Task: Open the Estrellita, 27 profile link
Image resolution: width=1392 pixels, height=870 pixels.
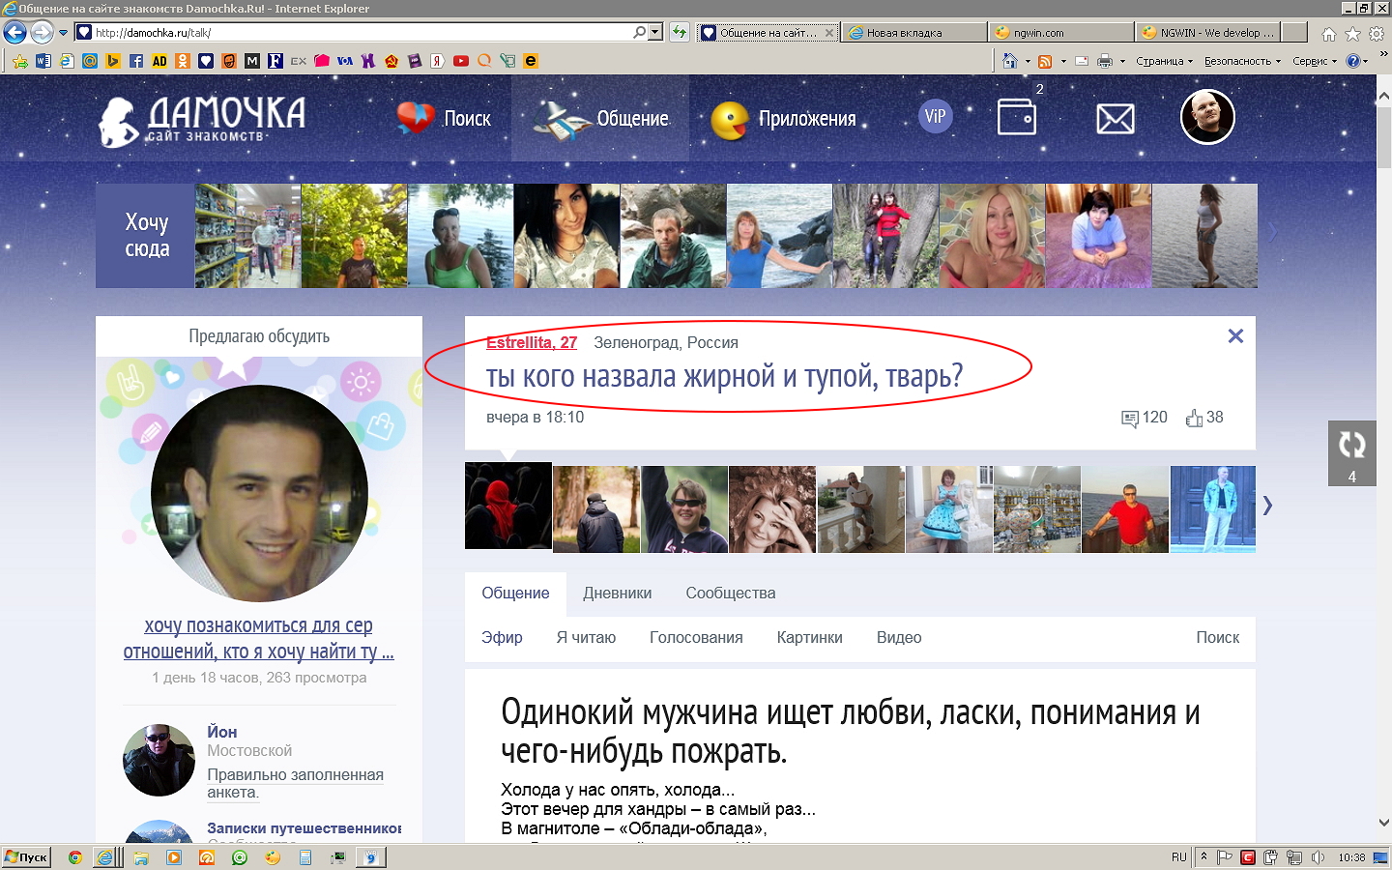Action: click(532, 342)
